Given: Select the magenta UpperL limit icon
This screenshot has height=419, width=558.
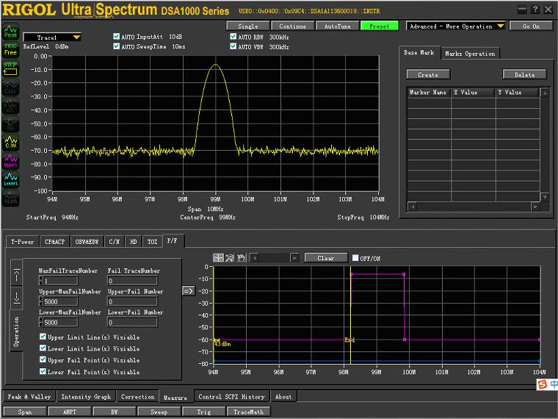Looking at the screenshot, I should tap(10, 160).
